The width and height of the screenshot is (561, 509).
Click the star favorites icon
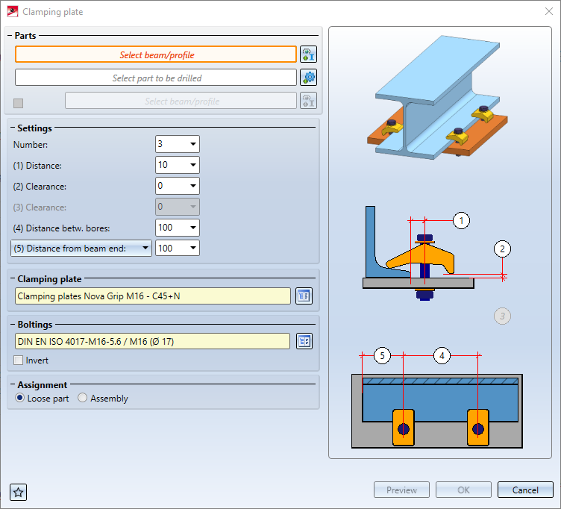[18, 493]
